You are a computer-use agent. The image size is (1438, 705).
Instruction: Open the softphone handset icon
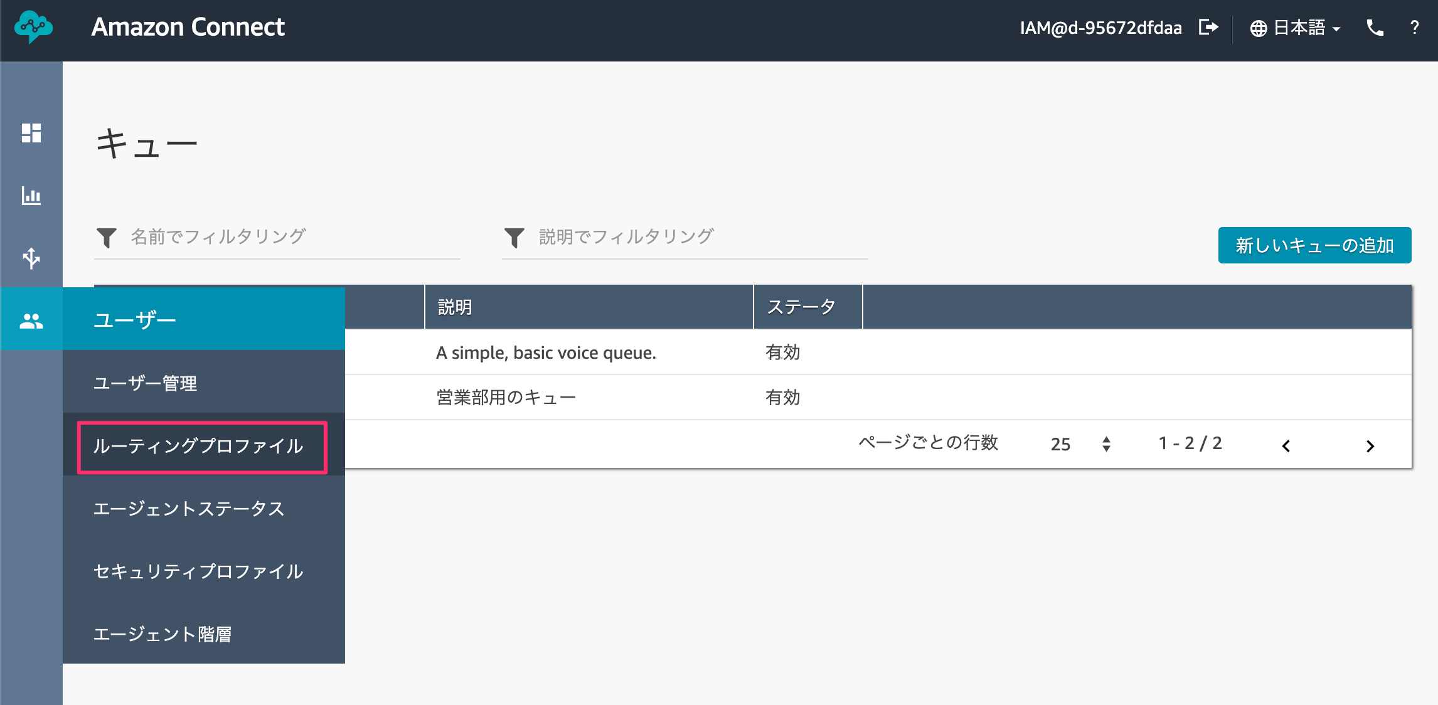point(1375,28)
